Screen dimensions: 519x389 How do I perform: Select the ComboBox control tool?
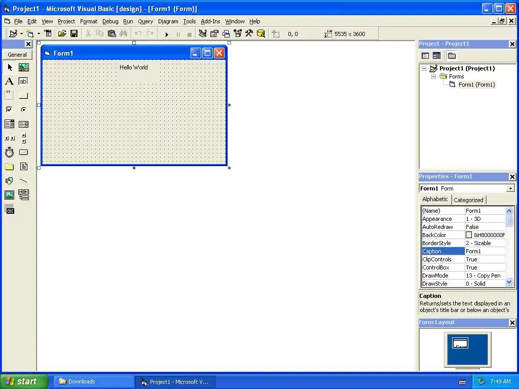[x=10, y=124]
